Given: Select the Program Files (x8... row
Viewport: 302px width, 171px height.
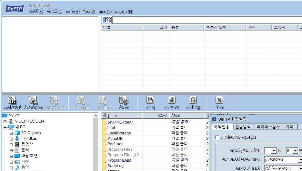Looking at the screenshot, I should (x=125, y=155).
